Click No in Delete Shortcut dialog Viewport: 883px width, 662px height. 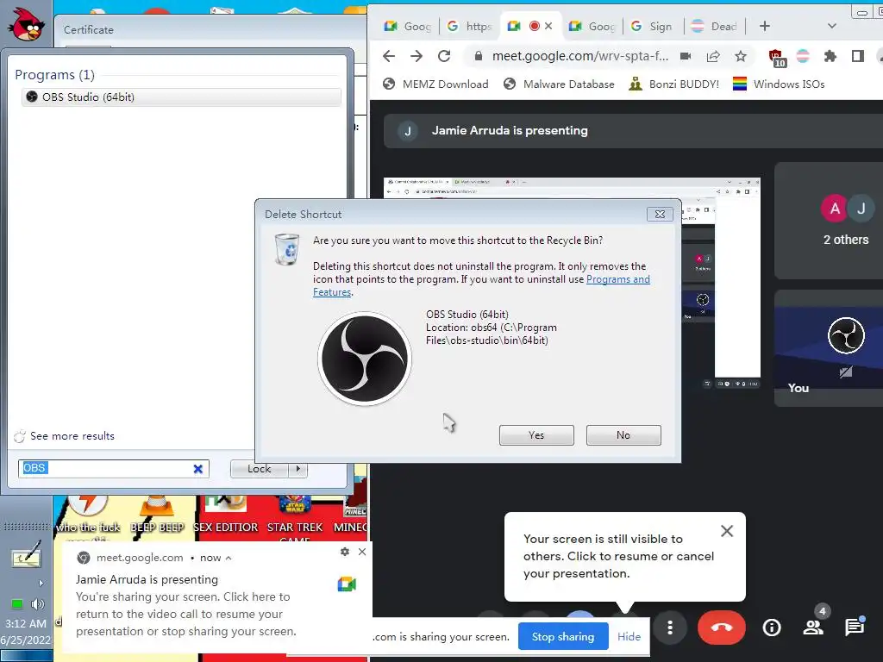click(623, 435)
